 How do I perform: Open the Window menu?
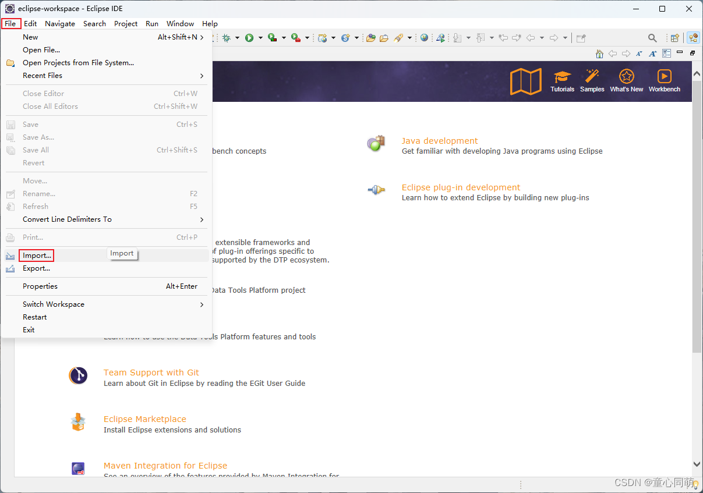click(x=180, y=24)
